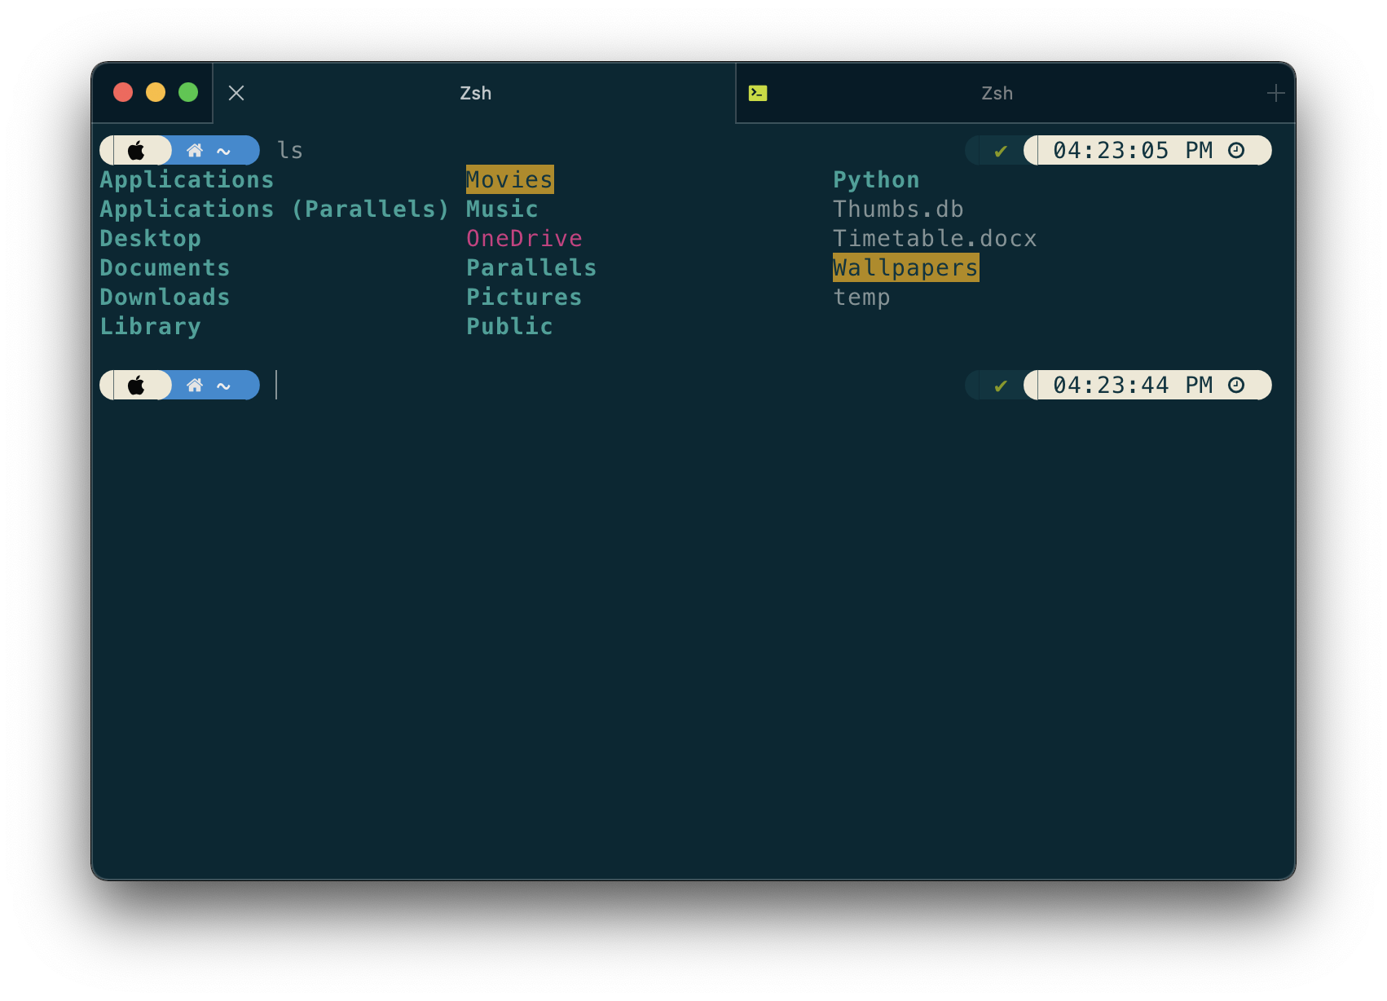The height and width of the screenshot is (1001, 1387).
Task: Toggle the green checkmark status for the ls command
Action: point(1001,150)
